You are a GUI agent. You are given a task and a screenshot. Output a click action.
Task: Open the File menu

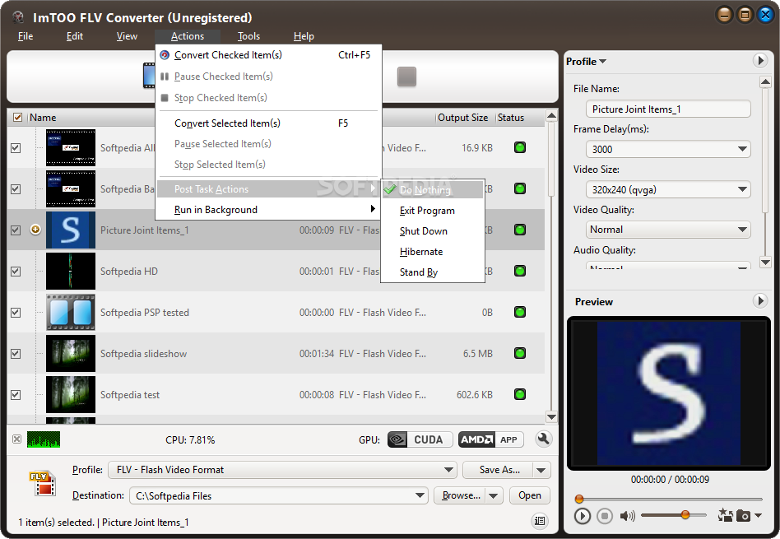point(26,36)
